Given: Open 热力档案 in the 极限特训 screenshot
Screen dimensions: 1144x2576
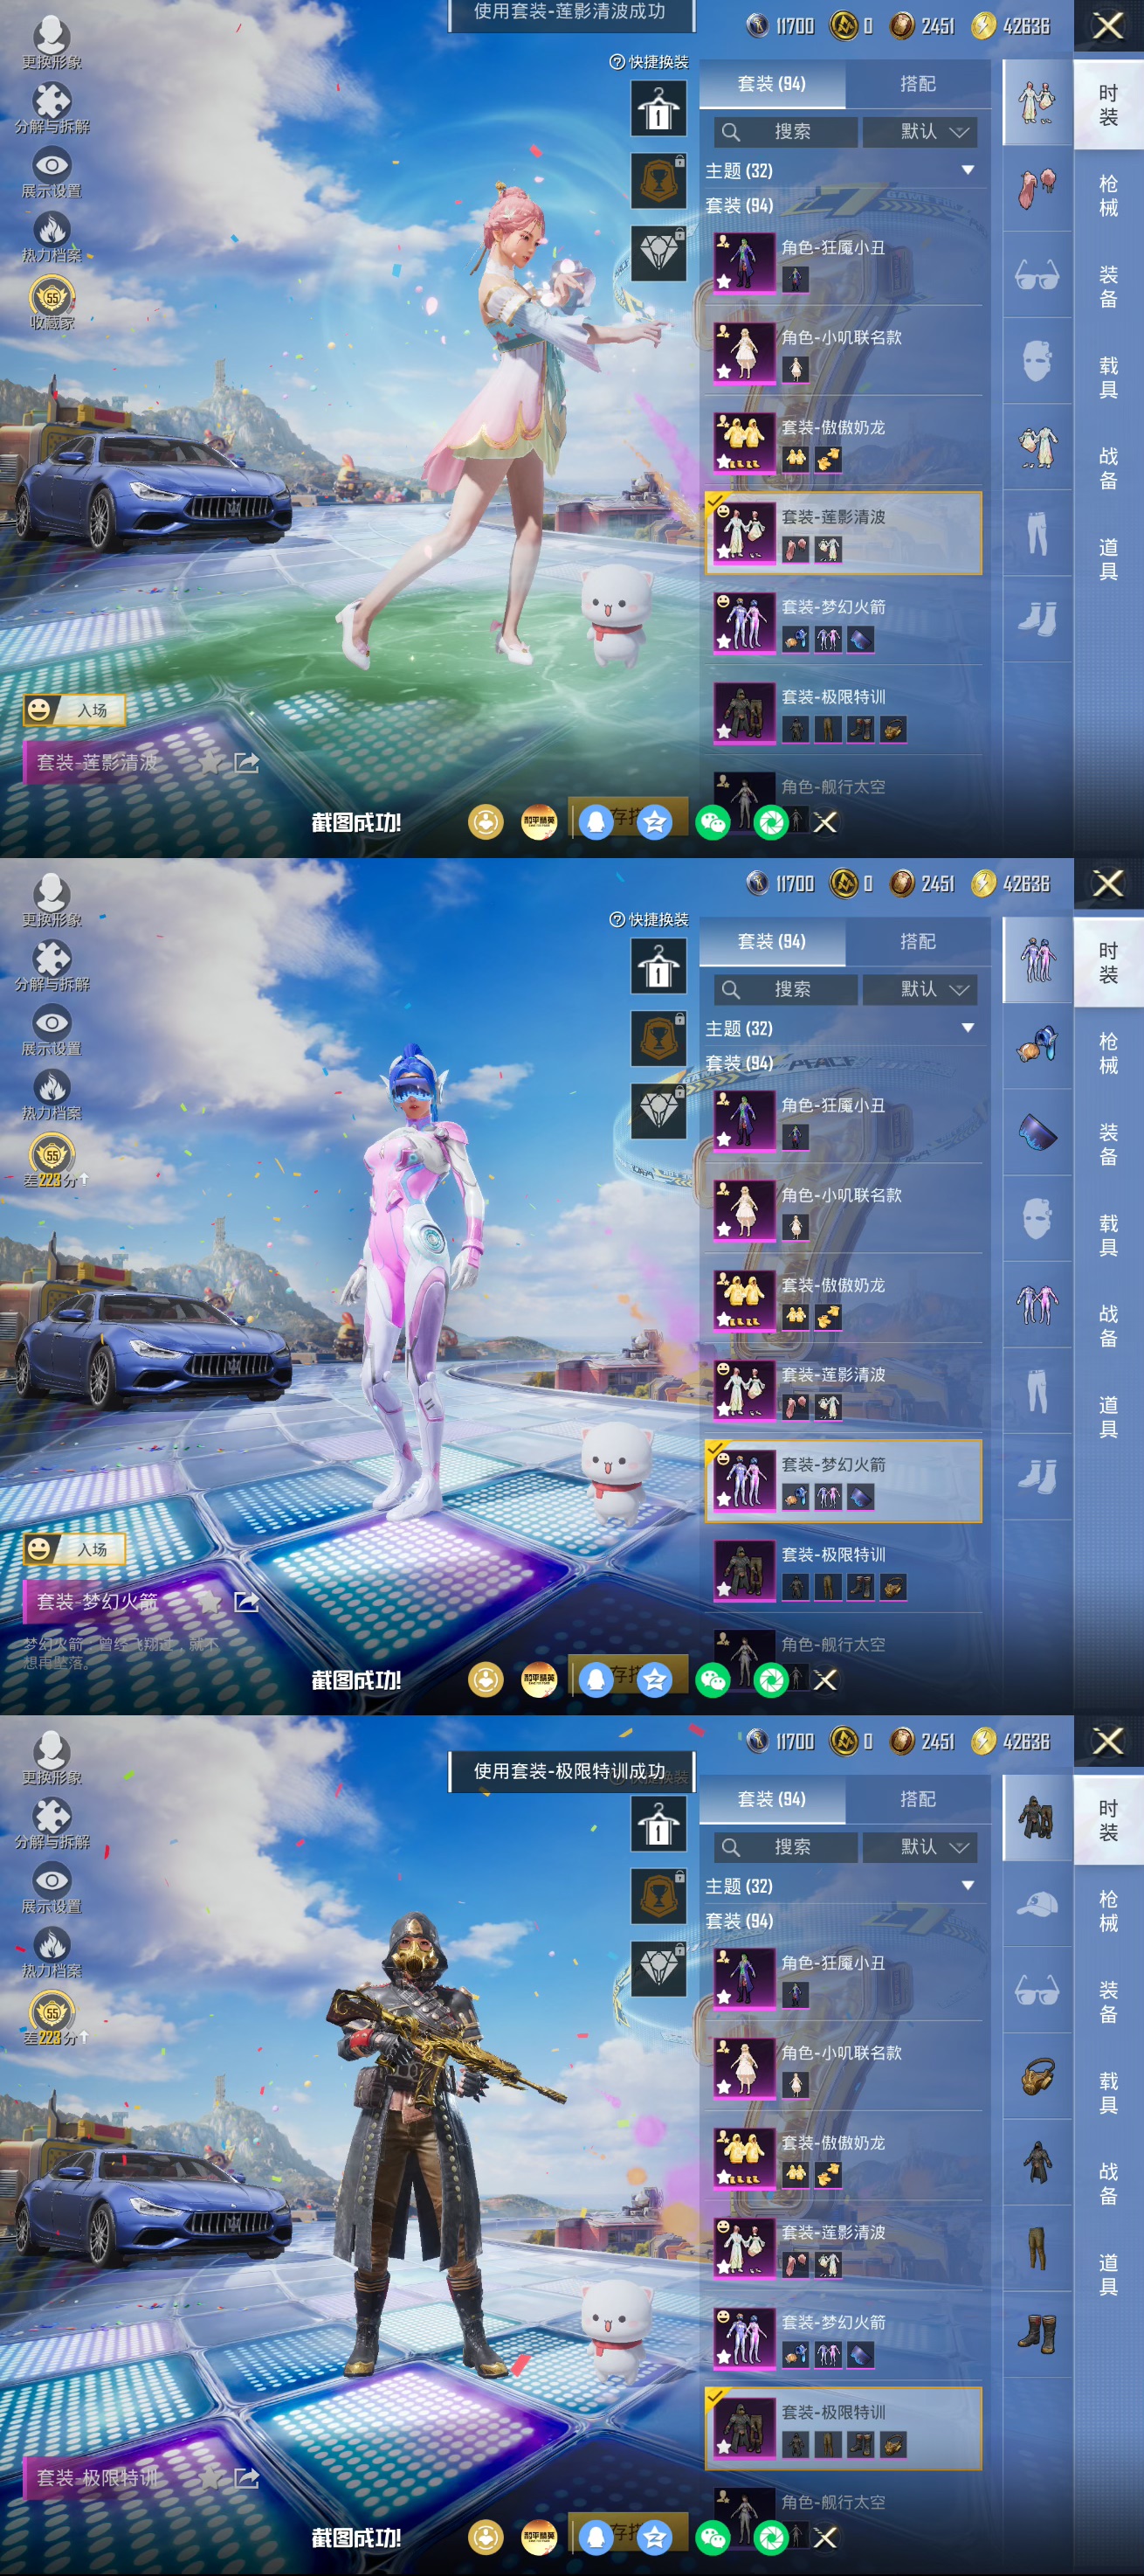Looking at the screenshot, I should pyautogui.click(x=52, y=1953).
